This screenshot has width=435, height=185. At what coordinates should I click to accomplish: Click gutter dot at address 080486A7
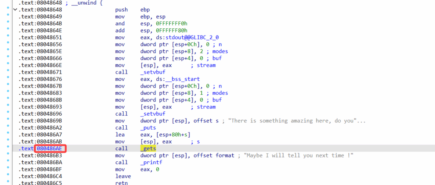tap(8, 135)
